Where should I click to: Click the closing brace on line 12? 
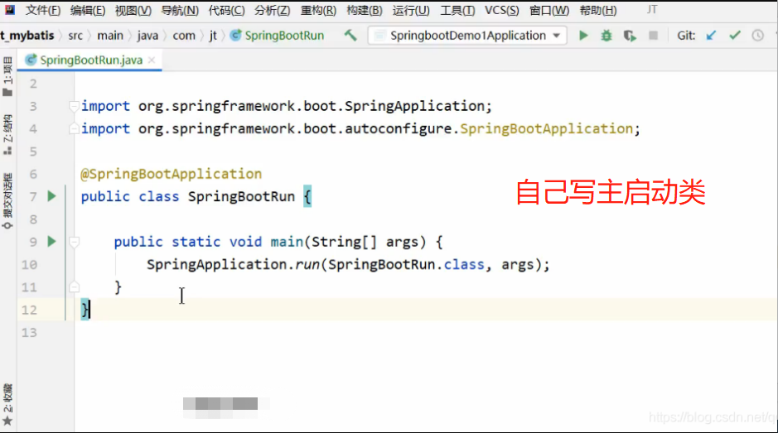[x=85, y=310]
